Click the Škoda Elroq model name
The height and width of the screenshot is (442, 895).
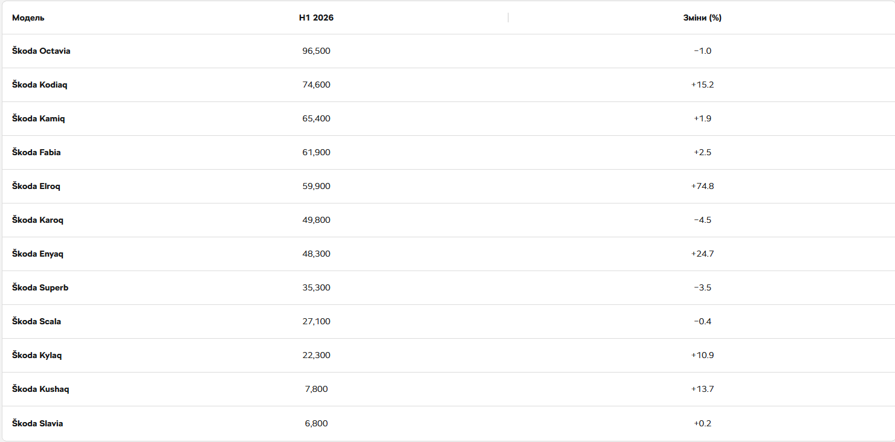[36, 186]
